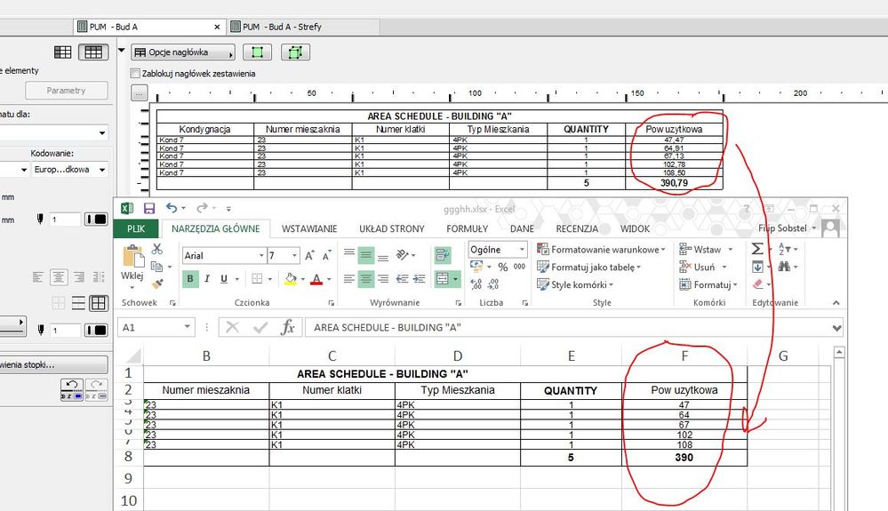Viewport: 888px width, 511px height.
Task: Switch to the DANE ribbon tab
Action: [x=522, y=228]
